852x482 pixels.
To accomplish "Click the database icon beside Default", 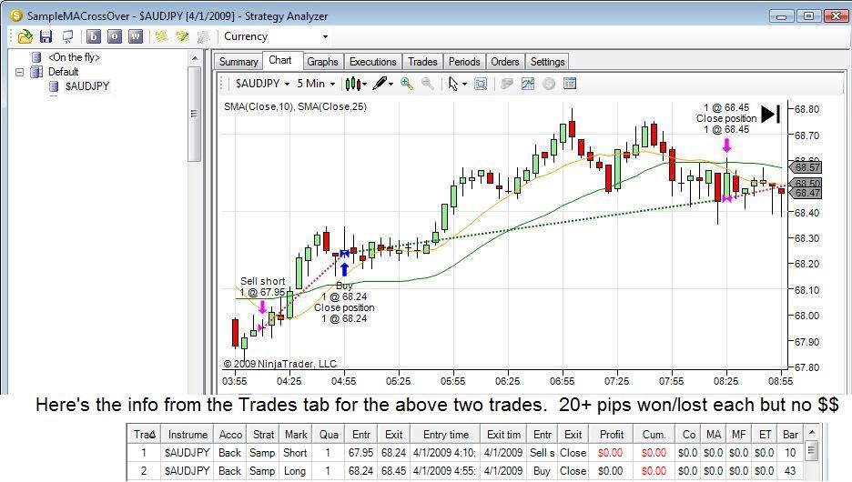I will click(37, 72).
